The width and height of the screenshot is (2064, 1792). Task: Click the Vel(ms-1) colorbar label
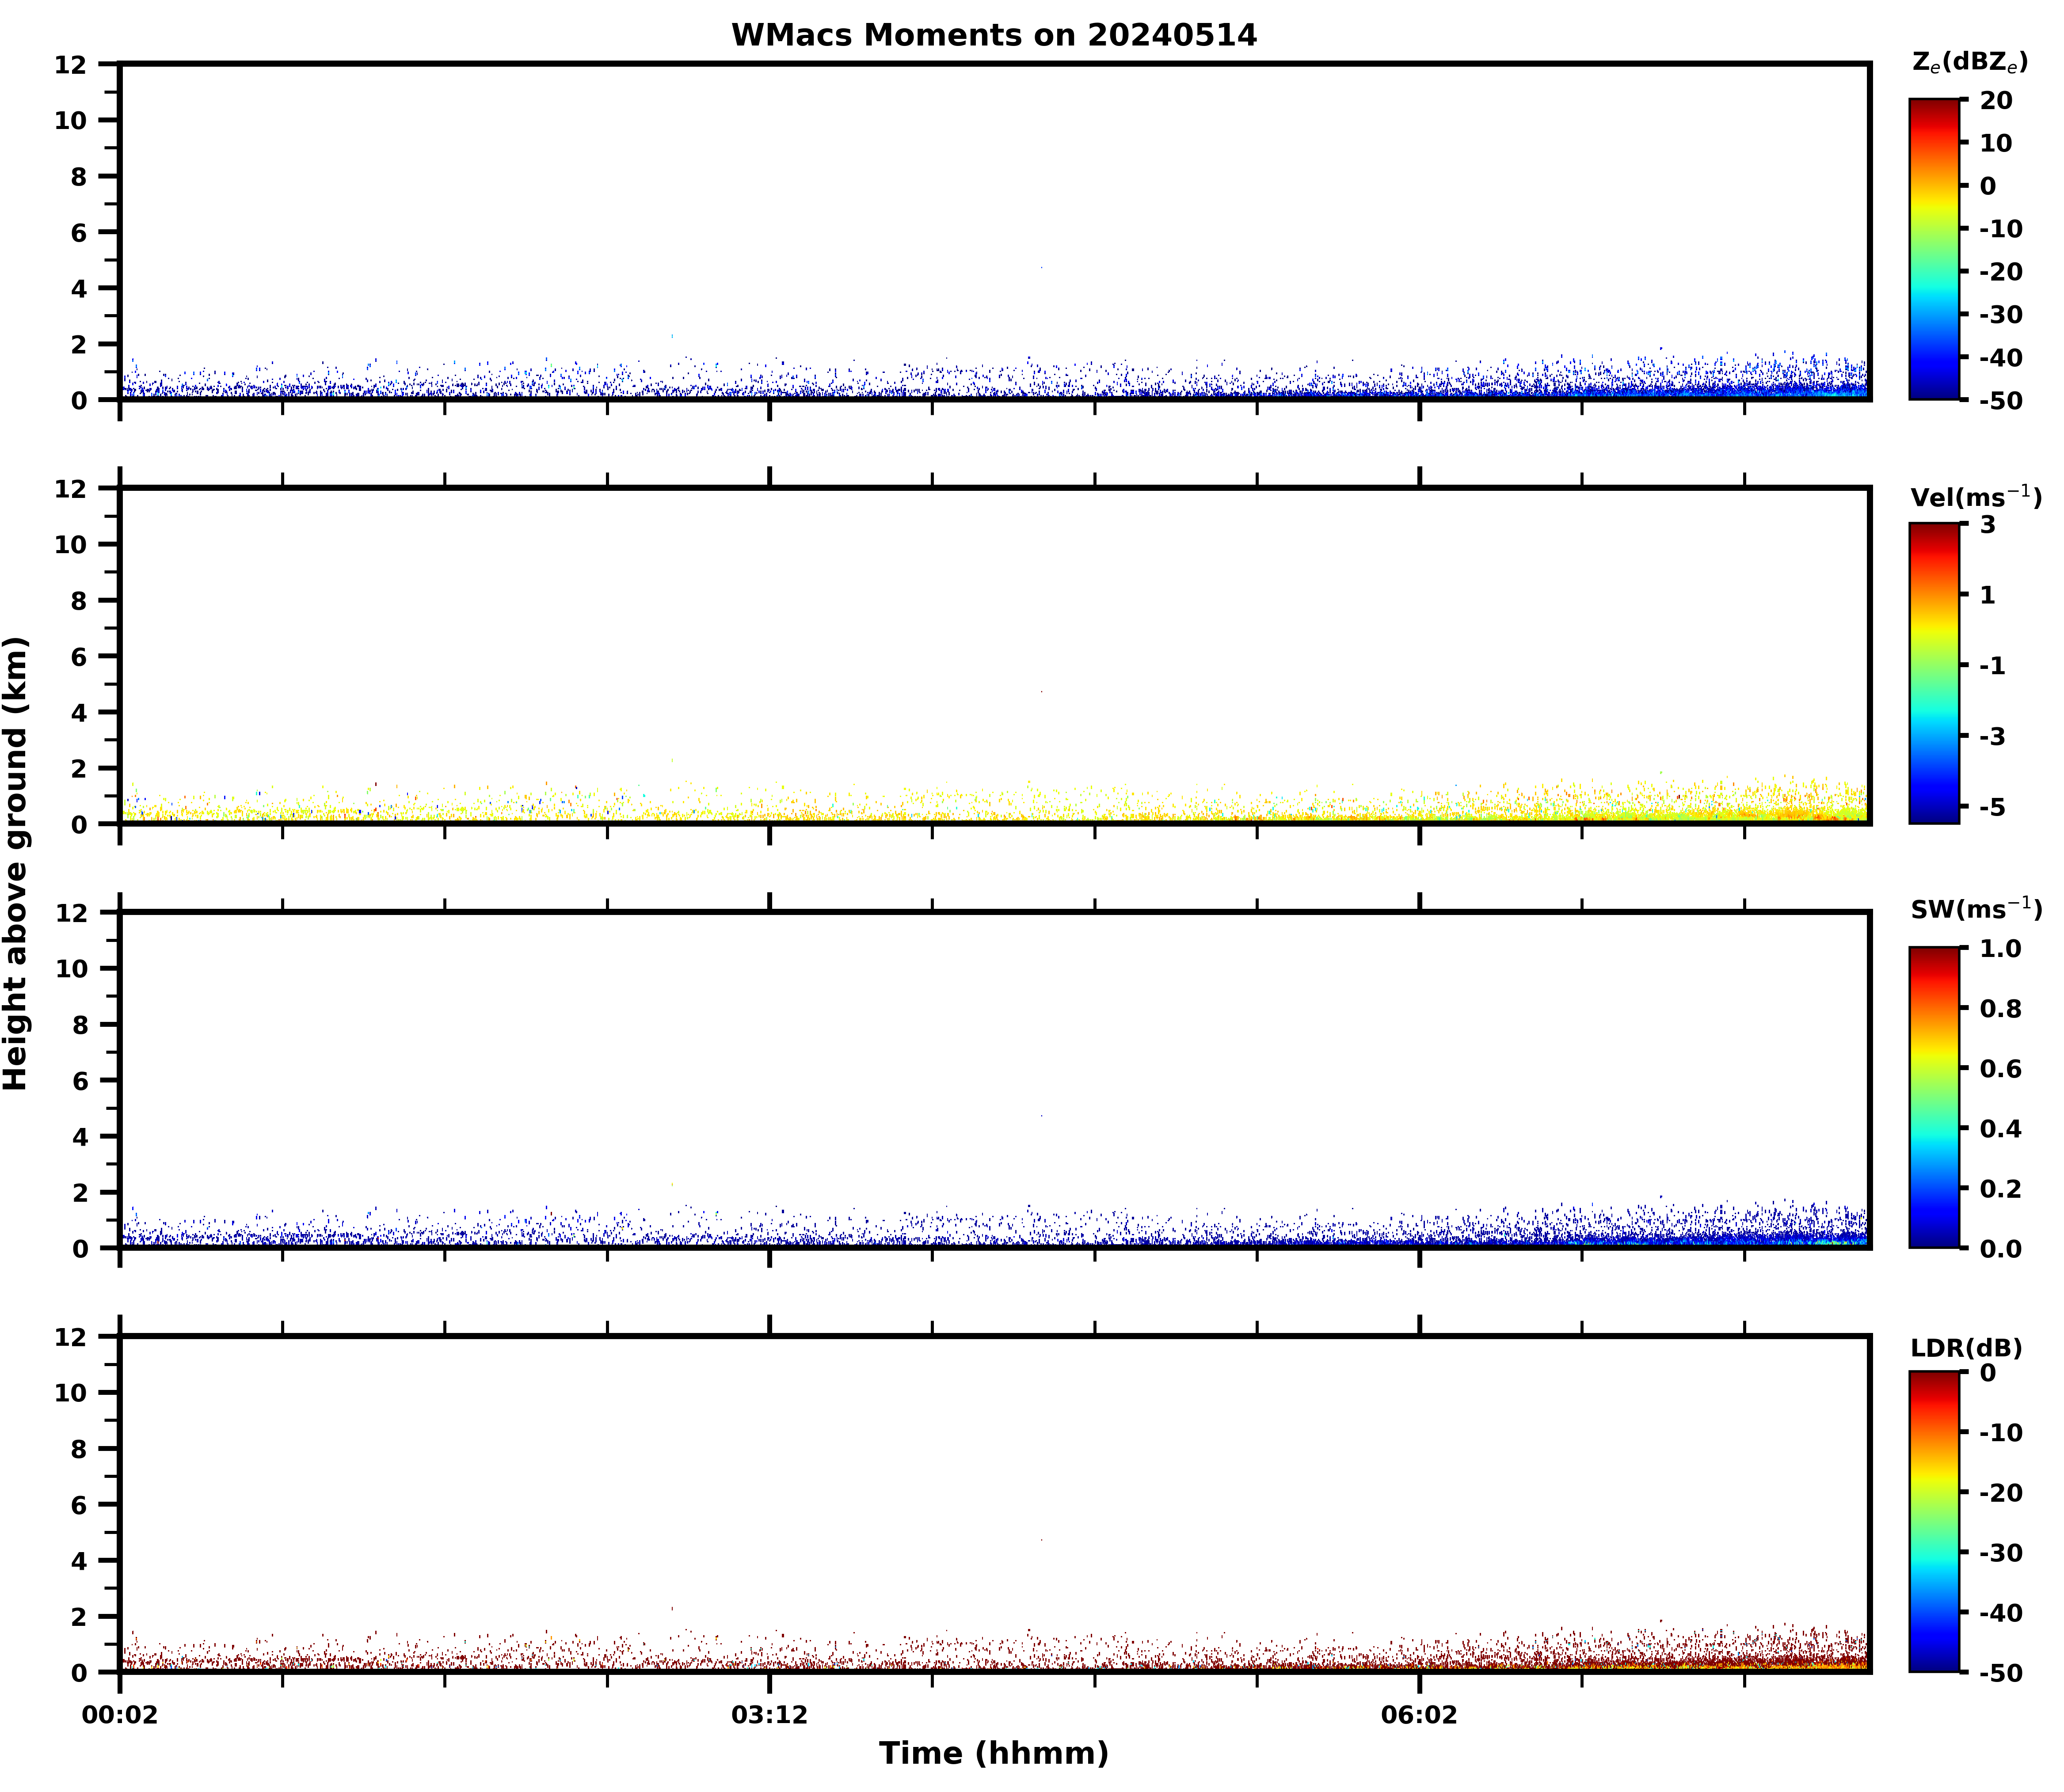tap(1975, 496)
